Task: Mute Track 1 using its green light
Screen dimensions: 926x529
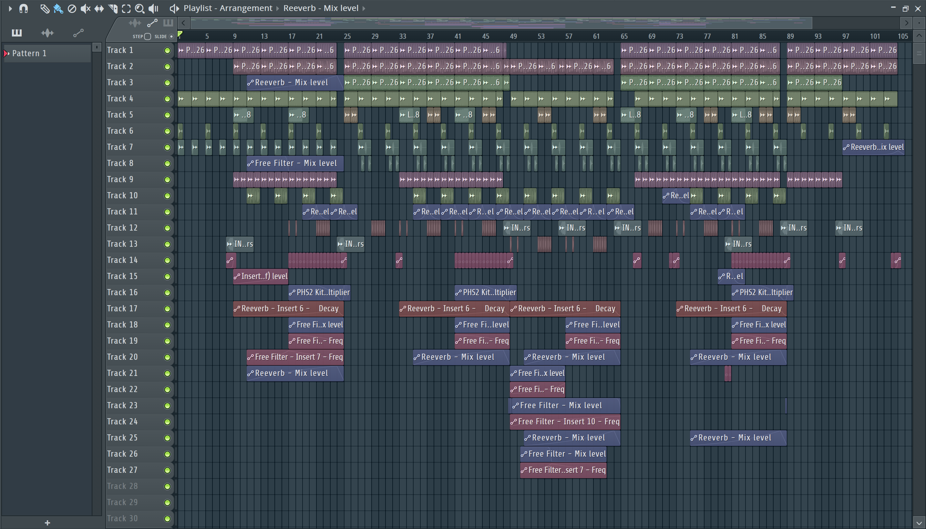Action: tap(167, 50)
